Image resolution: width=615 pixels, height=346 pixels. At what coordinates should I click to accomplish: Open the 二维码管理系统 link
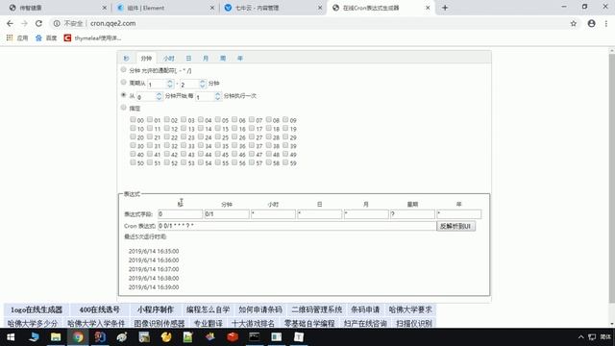click(x=316, y=309)
